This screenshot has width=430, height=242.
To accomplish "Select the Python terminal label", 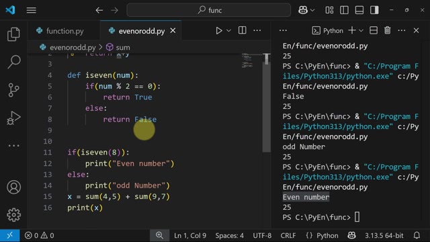I will pyautogui.click(x=328, y=30).
